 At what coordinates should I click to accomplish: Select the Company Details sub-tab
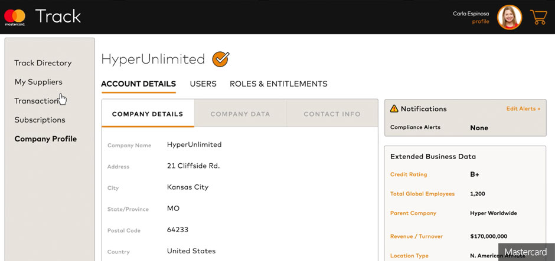point(148,114)
